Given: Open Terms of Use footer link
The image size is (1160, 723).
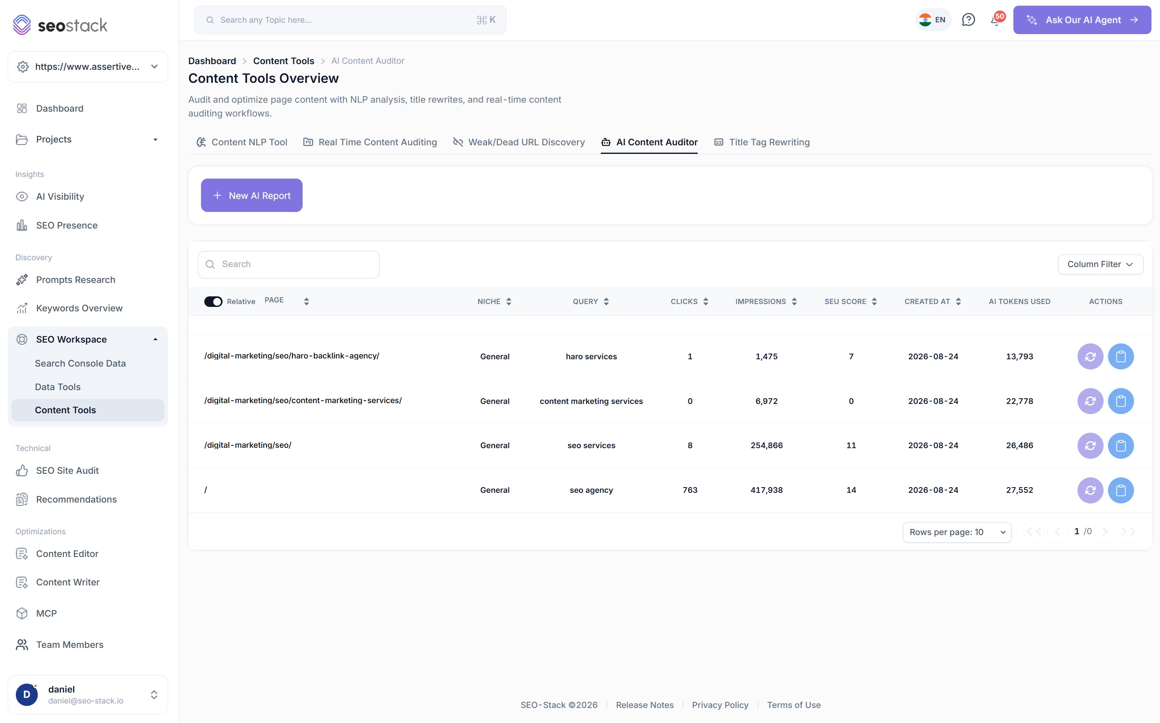Looking at the screenshot, I should click(794, 705).
